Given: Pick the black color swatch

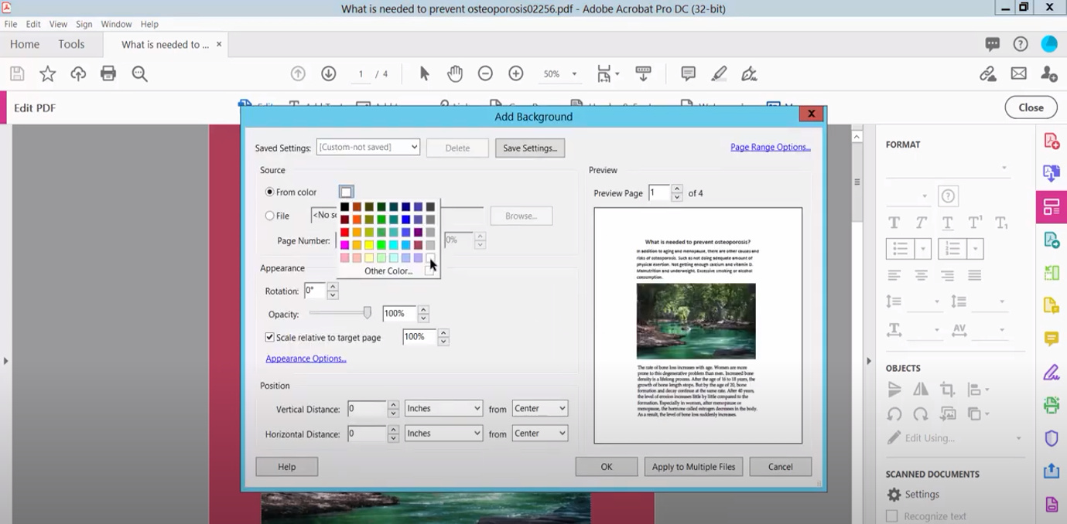Looking at the screenshot, I should [x=345, y=207].
